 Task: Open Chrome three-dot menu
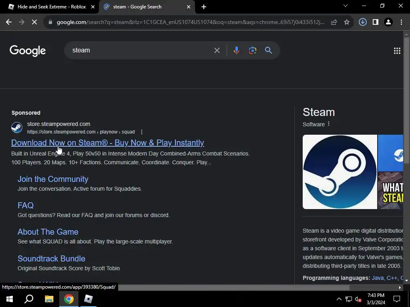(x=401, y=22)
